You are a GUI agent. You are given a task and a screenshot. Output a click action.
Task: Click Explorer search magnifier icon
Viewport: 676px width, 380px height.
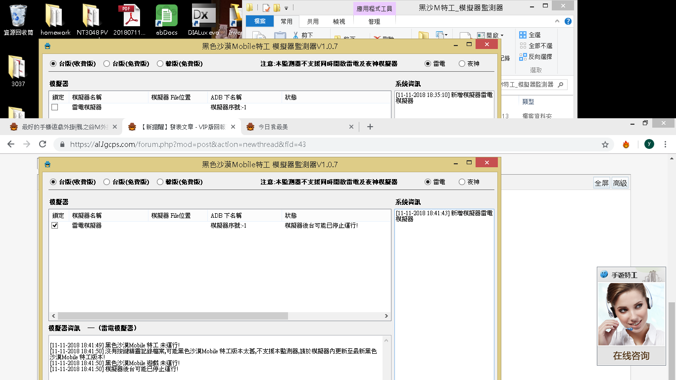pyautogui.click(x=560, y=85)
